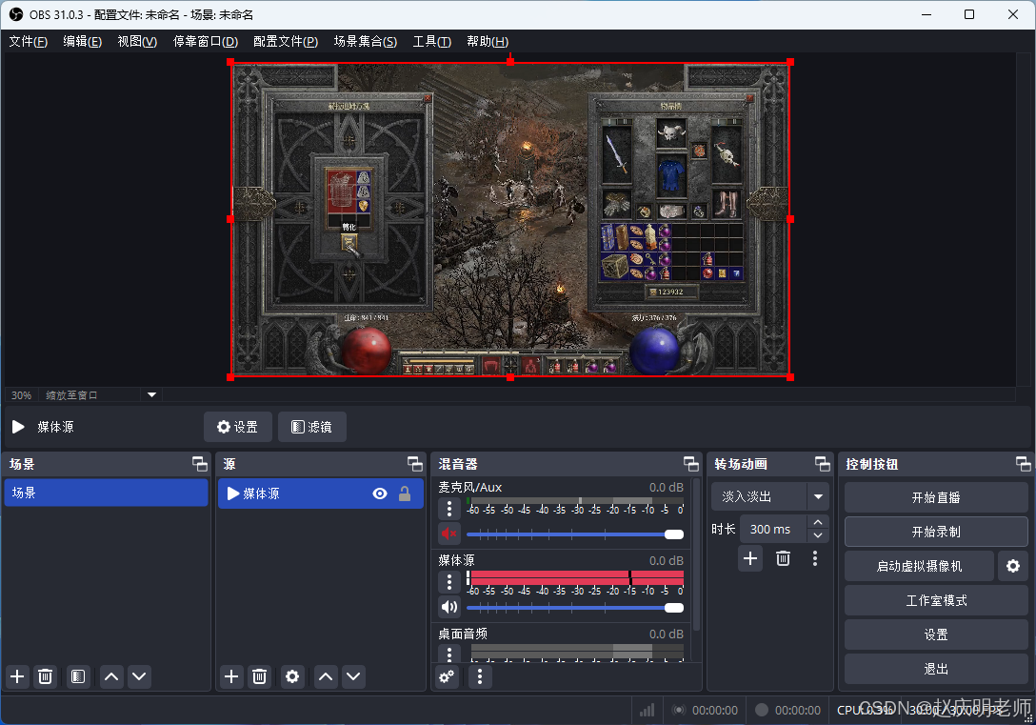
Task: Mute the 媒体源 audio channel
Action: (449, 608)
